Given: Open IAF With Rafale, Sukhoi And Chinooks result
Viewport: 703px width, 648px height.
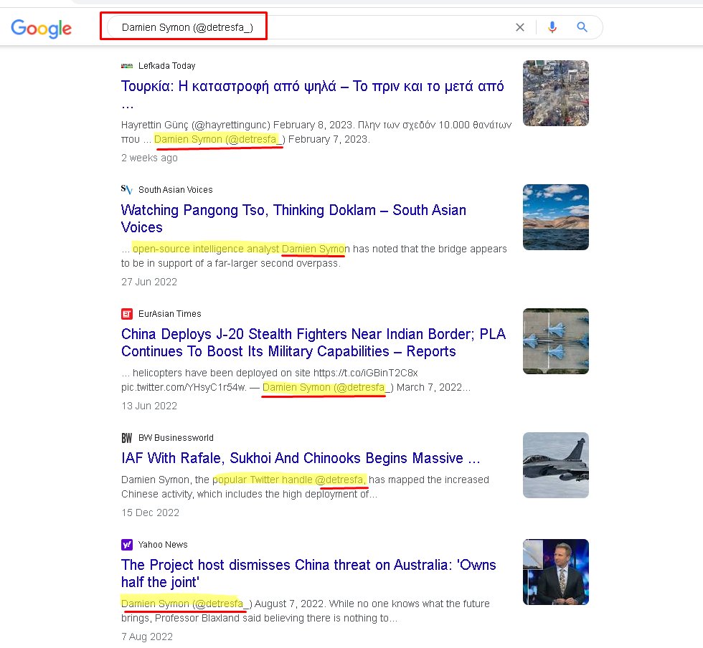Looking at the screenshot, I should click(x=301, y=458).
